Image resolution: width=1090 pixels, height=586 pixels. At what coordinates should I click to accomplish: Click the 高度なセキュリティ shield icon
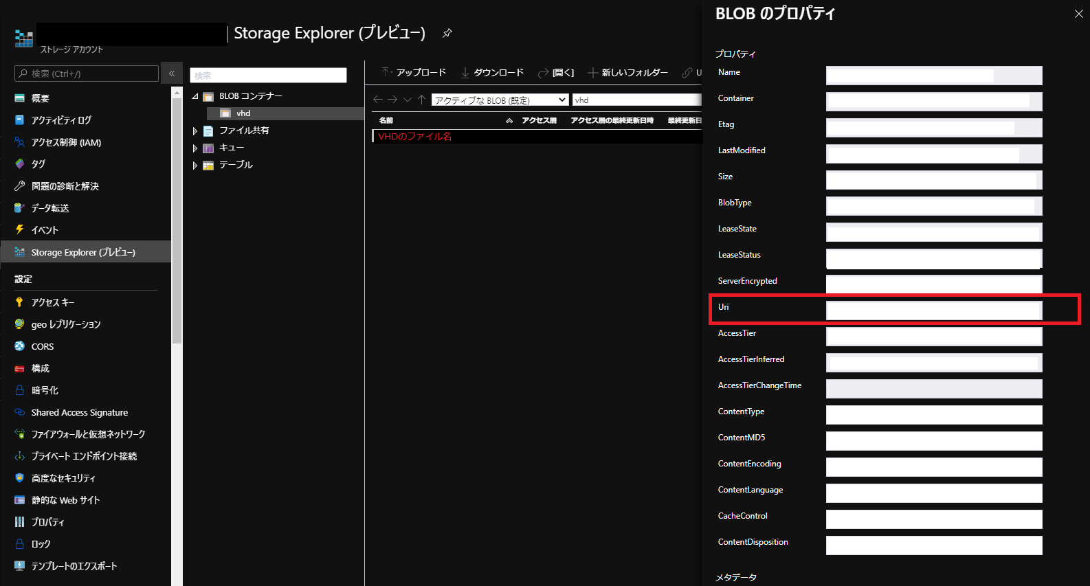pyautogui.click(x=19, y=478)
